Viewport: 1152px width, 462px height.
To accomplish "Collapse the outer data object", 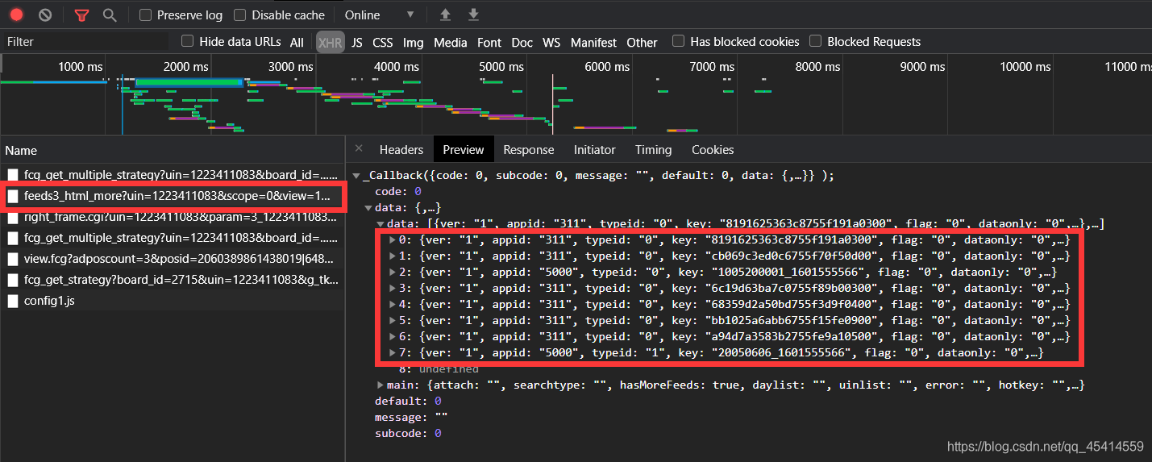I will (x=368, y=208).
